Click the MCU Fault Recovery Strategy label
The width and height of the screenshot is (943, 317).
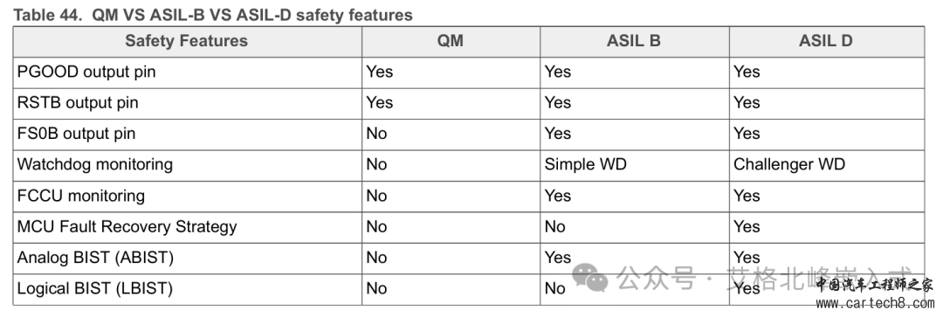coord(127,227)
